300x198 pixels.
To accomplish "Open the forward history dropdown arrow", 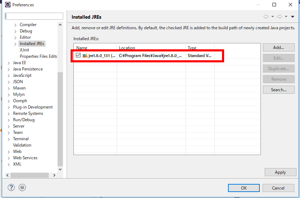I will [x=286, y=17].
